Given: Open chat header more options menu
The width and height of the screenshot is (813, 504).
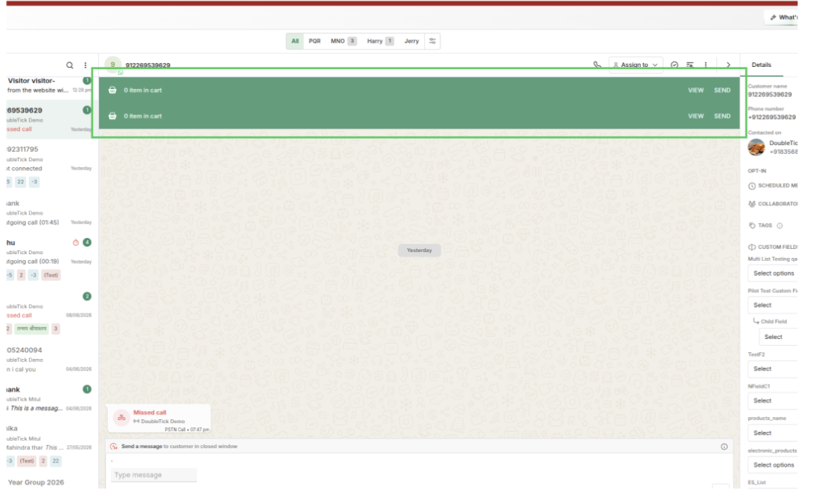Looking at the screenshot, I should click(706, 65).
